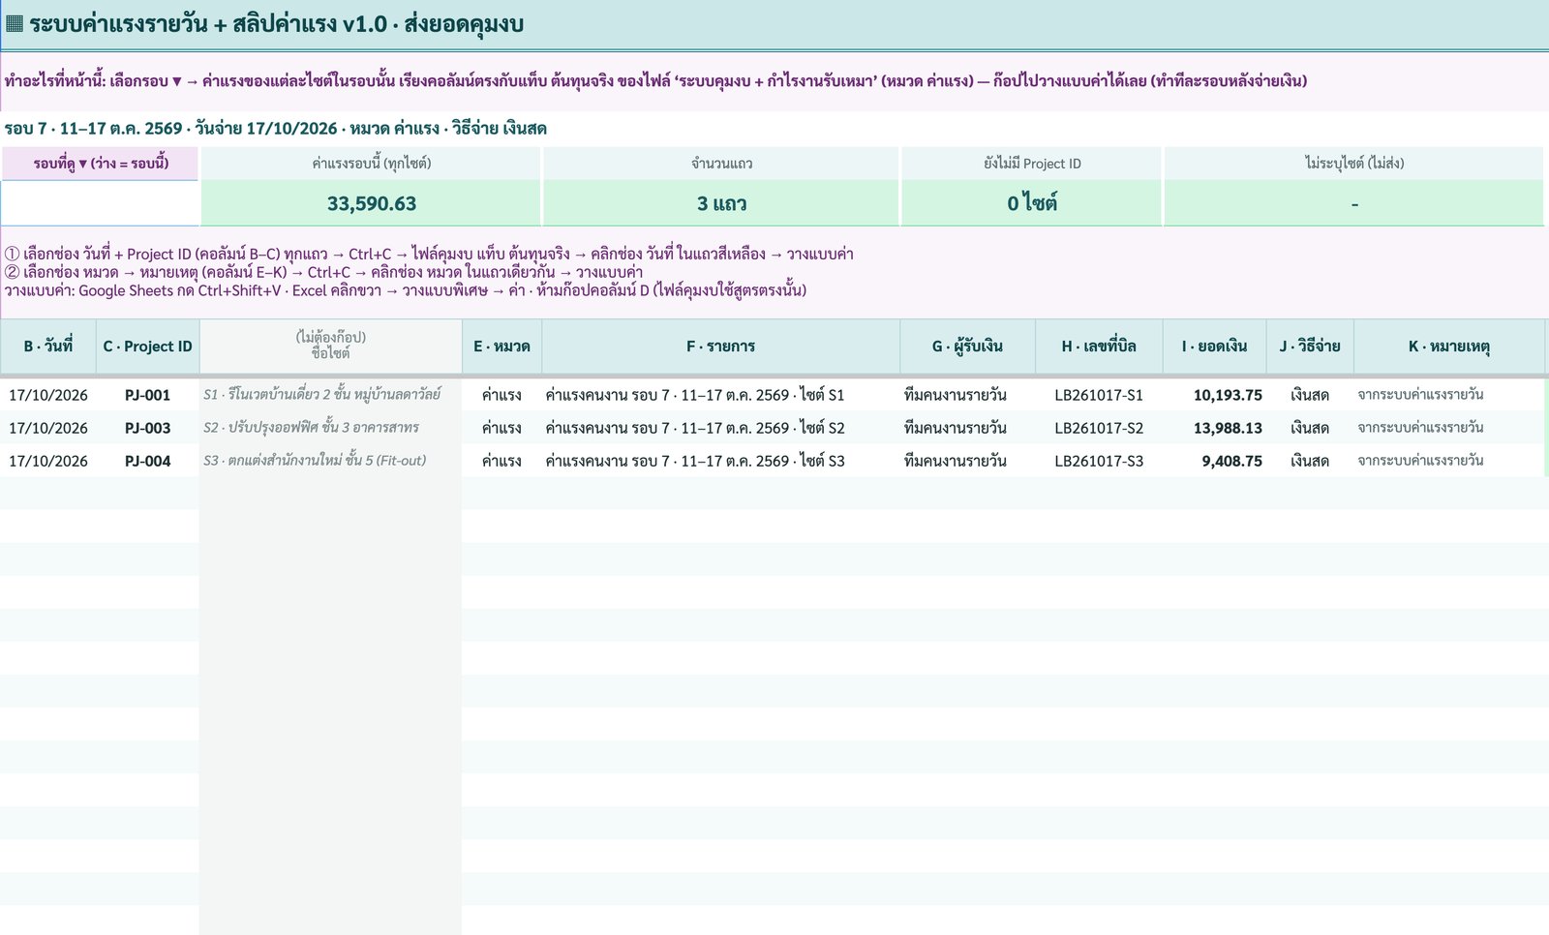Select the 'B · วันที่' column header
This screenshot has height=935, width=1549.
pyautogui.click(x=48, y=347)
